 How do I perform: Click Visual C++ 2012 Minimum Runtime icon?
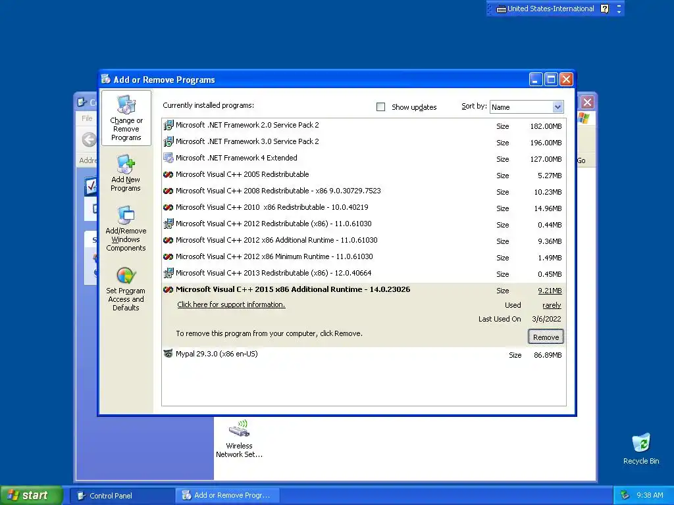(x=168, y=257)
